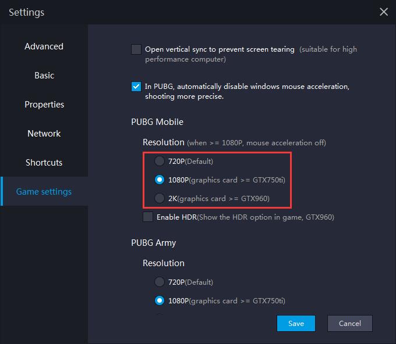Click the Cancel button
The width and height of the screenshot is (396, 344).
350,323
